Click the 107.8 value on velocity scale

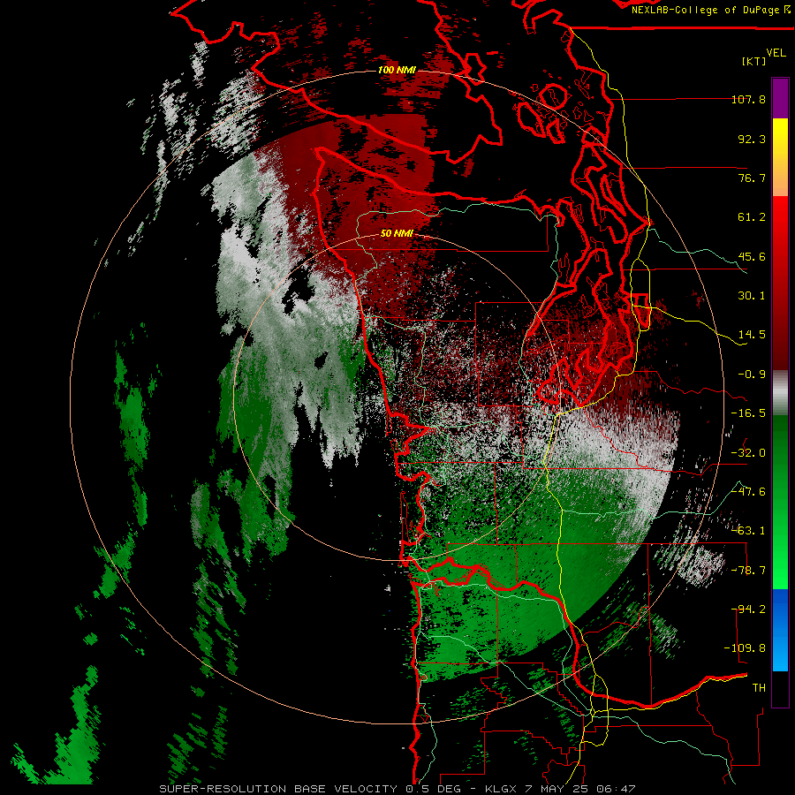(748, 99)
